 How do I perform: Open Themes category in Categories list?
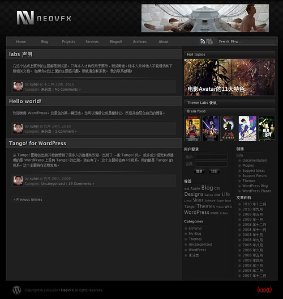point(195,239)
